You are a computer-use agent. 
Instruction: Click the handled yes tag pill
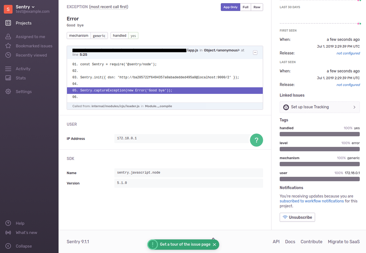[x=124, y=36]
